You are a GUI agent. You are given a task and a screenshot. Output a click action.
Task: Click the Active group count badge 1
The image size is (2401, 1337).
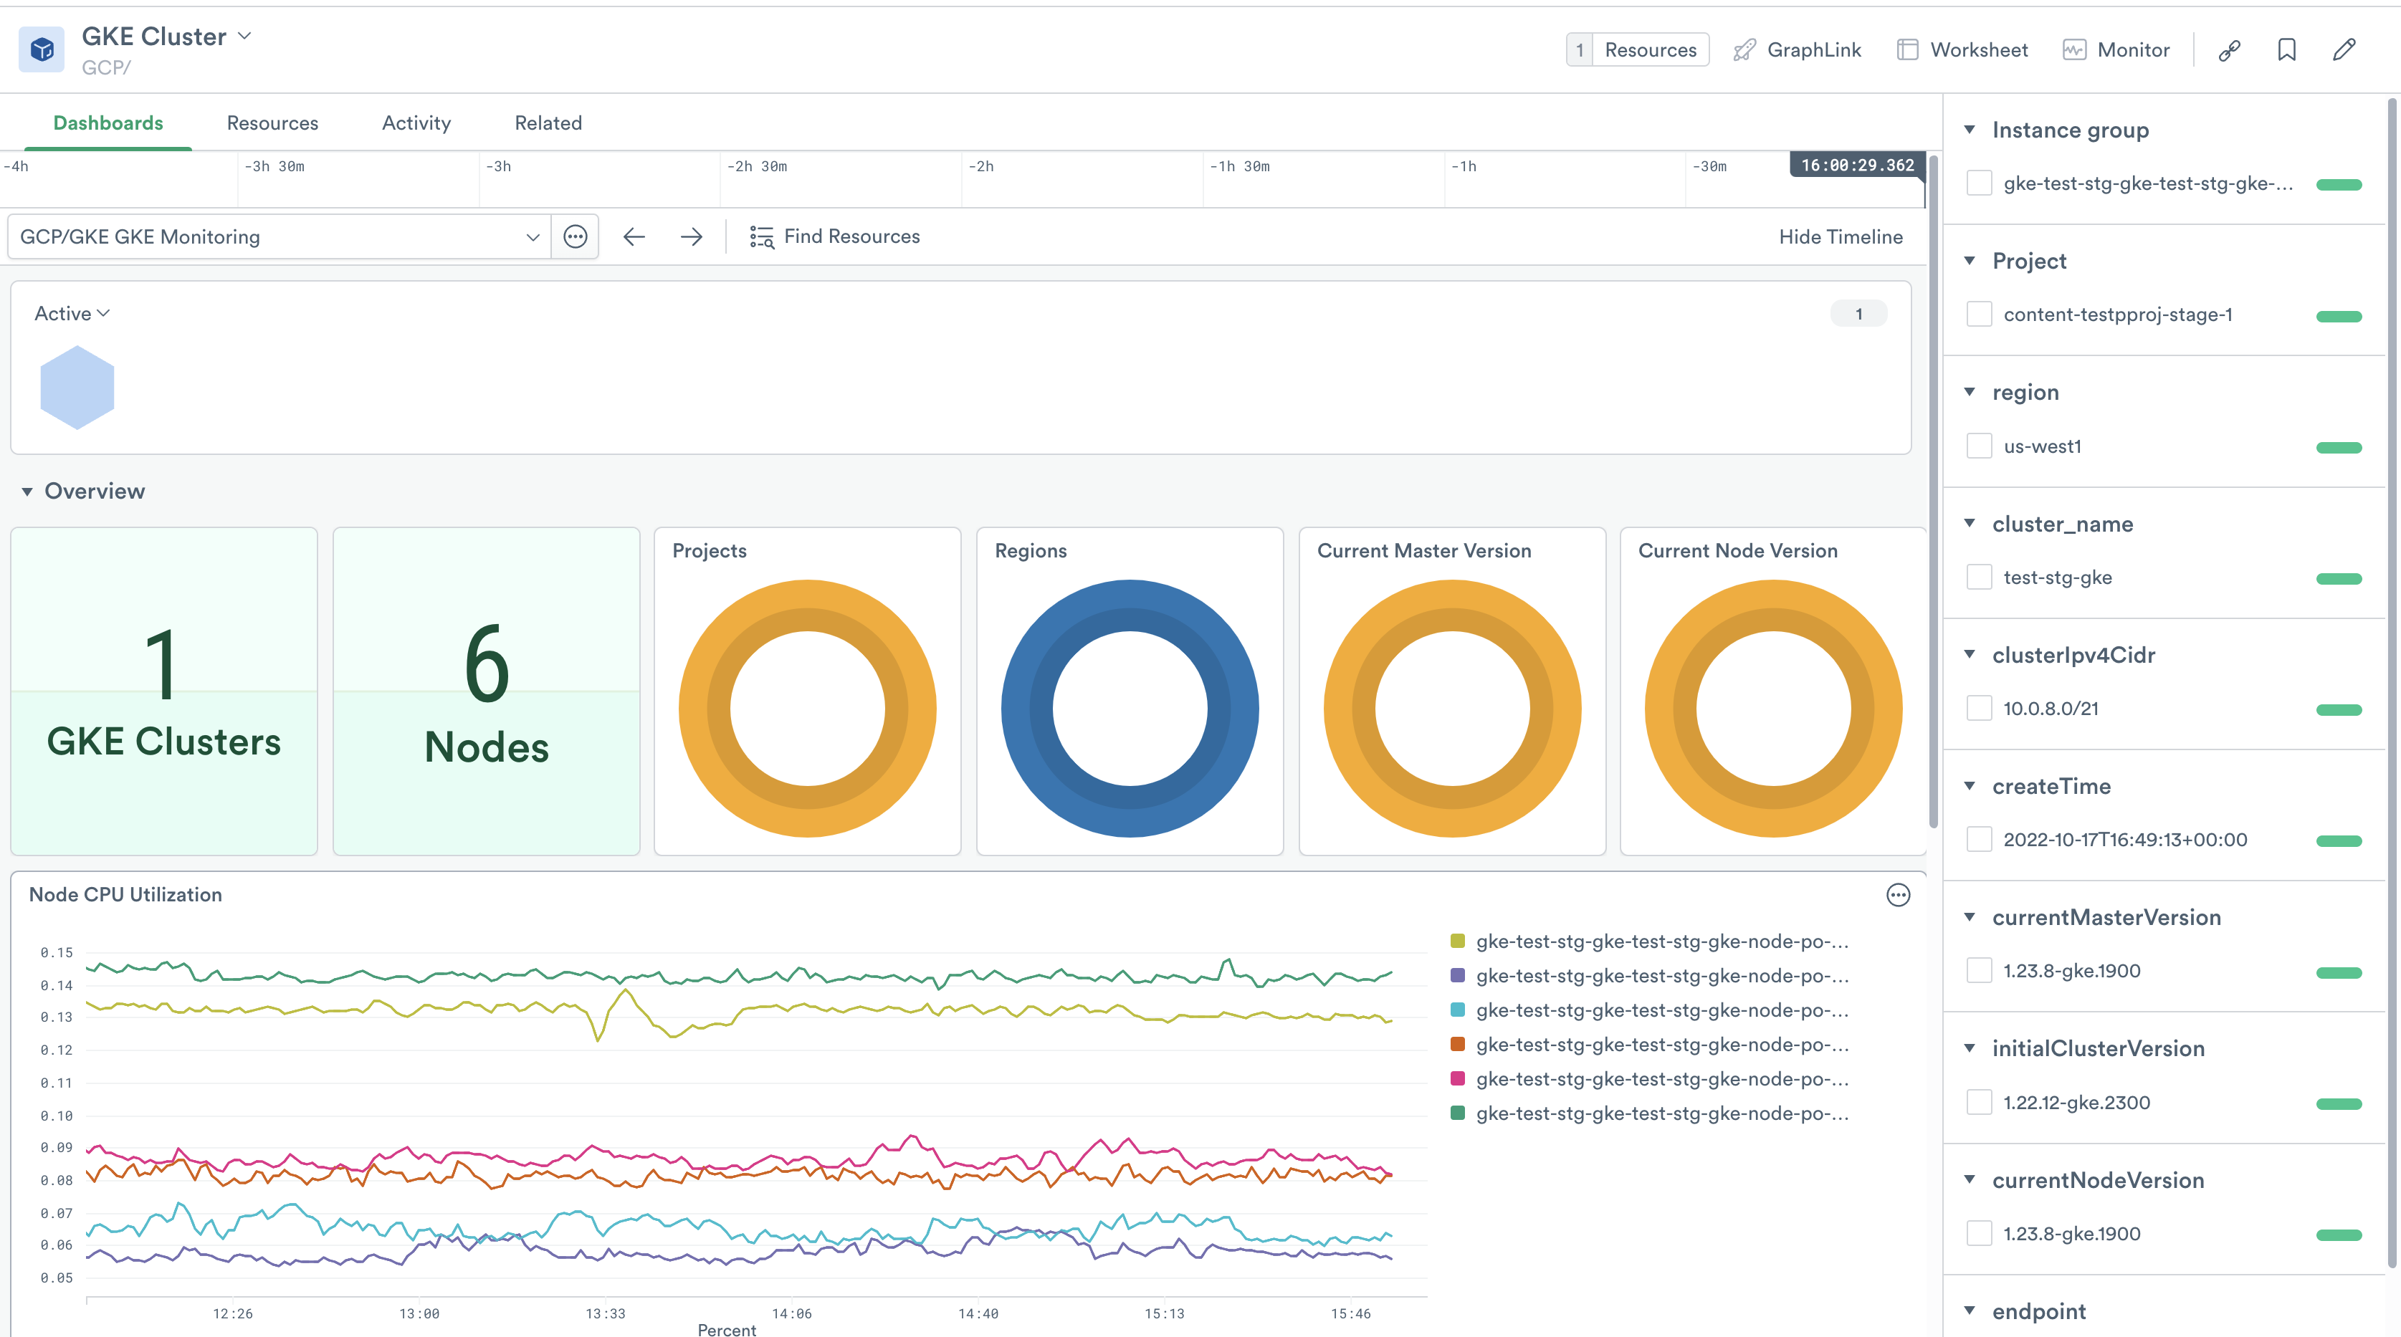click(x=1858, y=314)
